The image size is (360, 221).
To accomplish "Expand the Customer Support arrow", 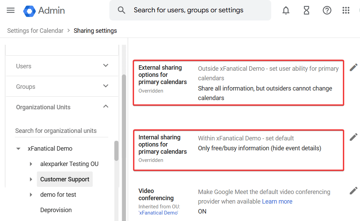I will 31,179.
